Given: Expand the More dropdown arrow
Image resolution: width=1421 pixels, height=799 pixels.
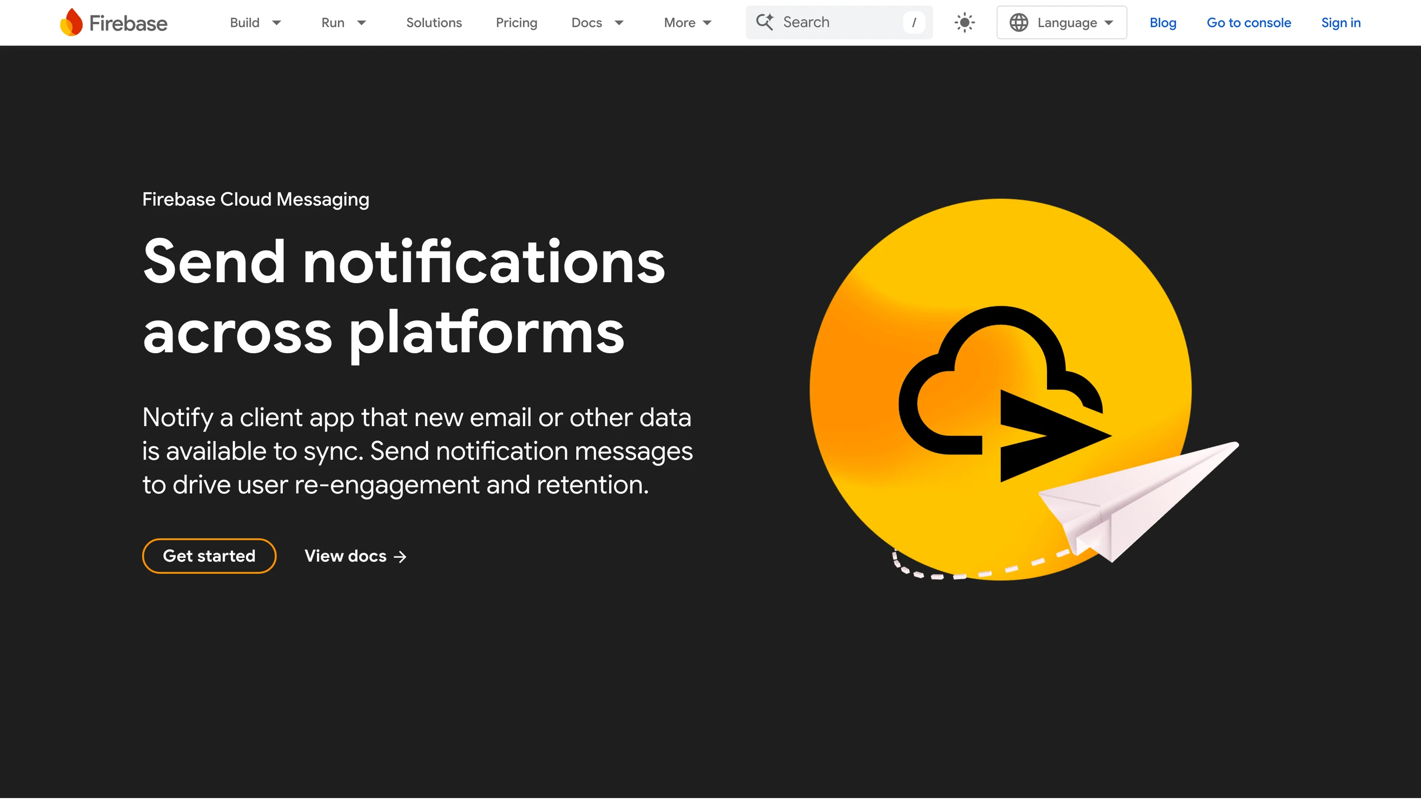Looking at the screenshot, I should tap(707, 23).
